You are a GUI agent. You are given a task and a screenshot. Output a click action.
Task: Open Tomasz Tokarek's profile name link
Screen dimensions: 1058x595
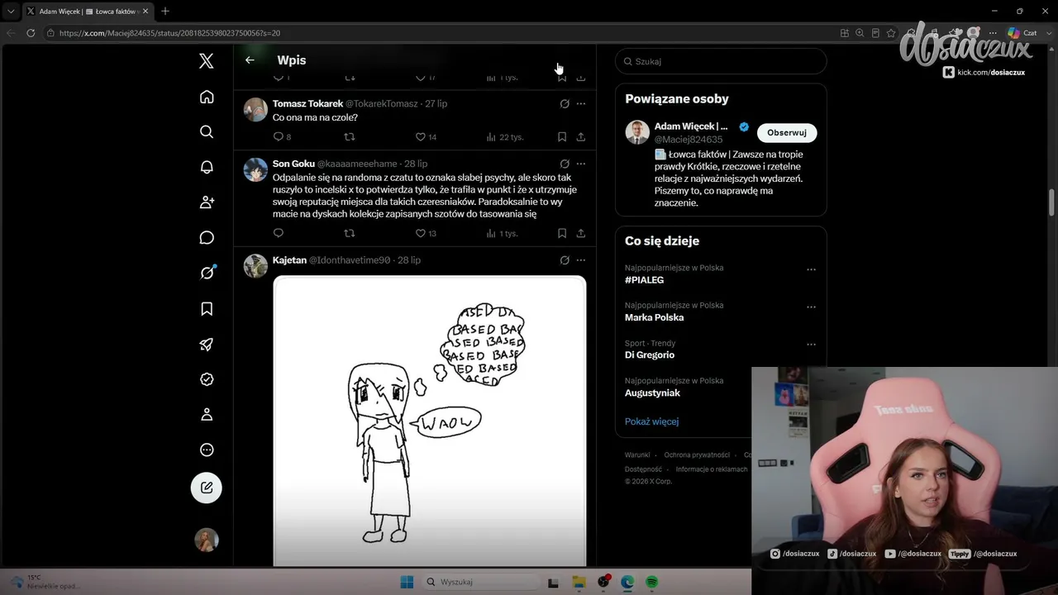[307, 104]
